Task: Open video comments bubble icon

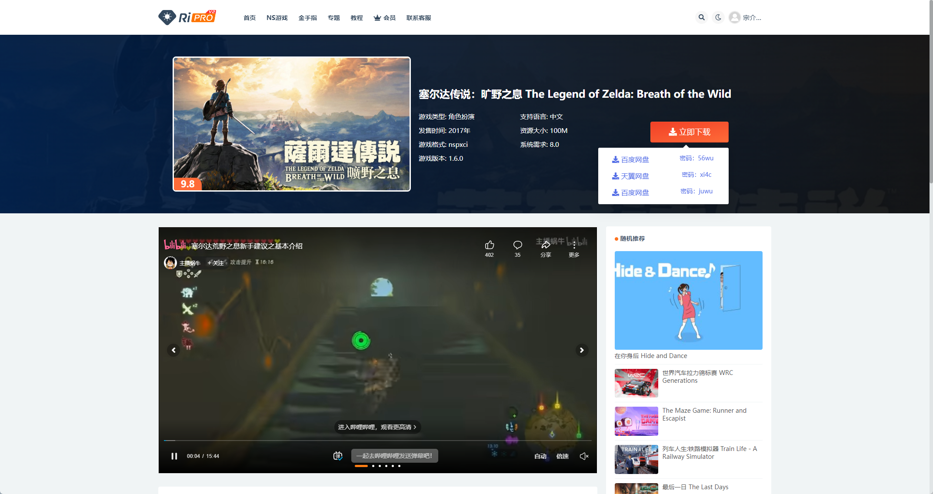Action: click(517, 245)
